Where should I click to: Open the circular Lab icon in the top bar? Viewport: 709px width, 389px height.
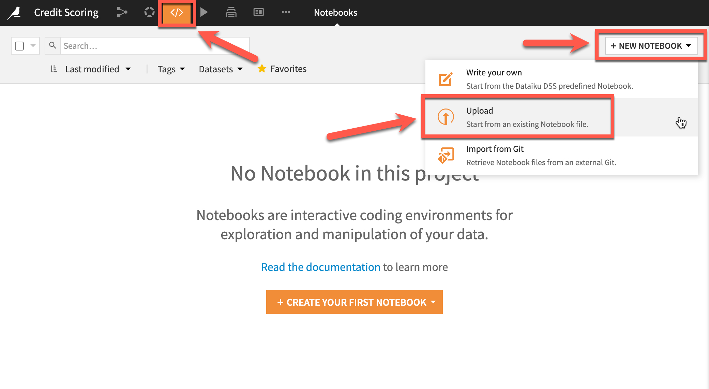149,12
